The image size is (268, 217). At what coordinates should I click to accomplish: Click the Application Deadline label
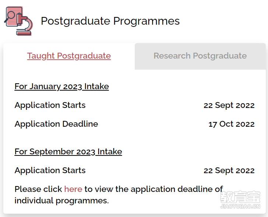pos(56,124)
